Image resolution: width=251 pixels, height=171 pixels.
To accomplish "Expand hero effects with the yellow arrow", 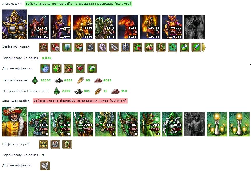I will coord(204,47).
